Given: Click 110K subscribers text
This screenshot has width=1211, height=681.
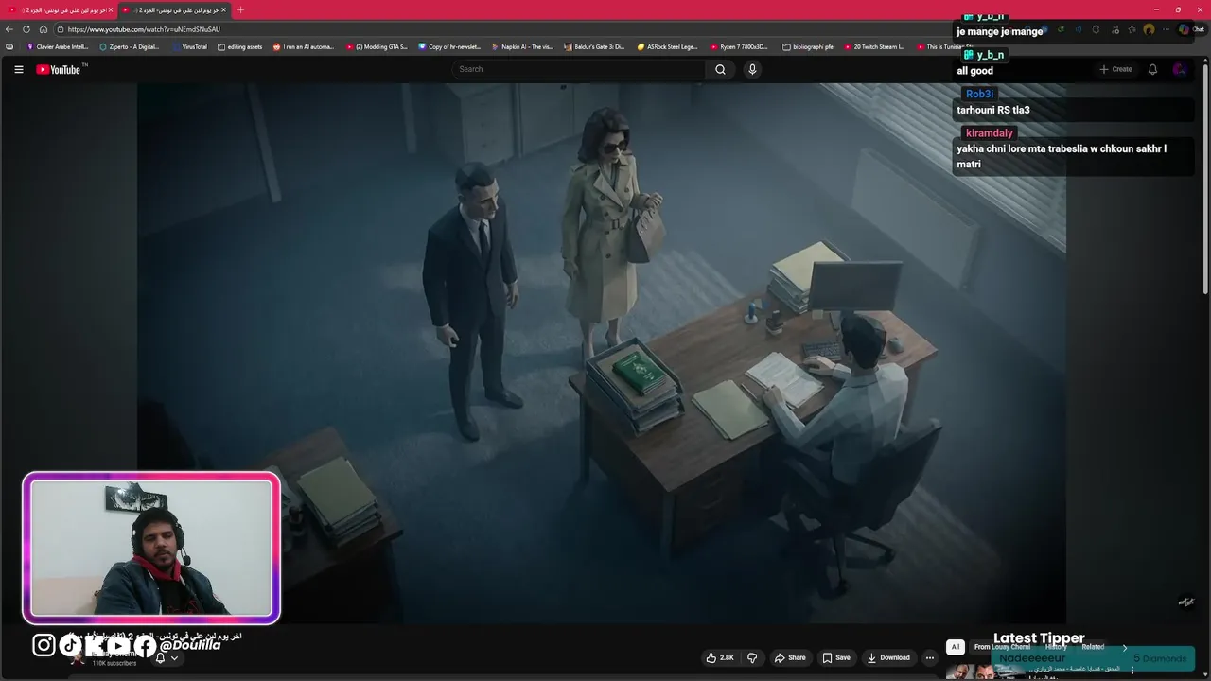Looking at the screenshot, I should 114,664.
